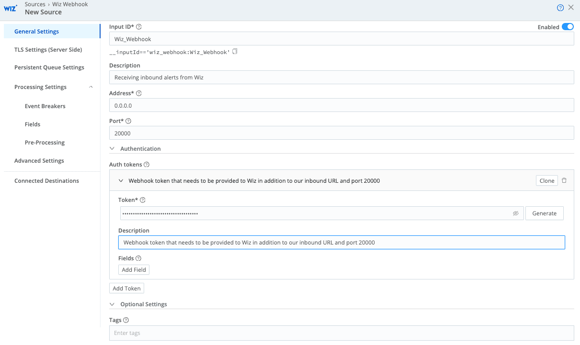
Task: Collapse the Webhook token entry
Action: (121, 181)
